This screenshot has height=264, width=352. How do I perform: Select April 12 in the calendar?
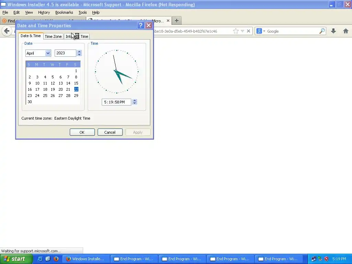coord(53,83)
